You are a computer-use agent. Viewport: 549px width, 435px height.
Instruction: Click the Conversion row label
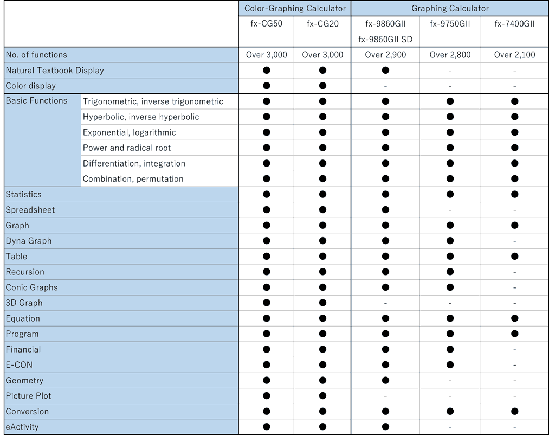click(x=27, y=412)
